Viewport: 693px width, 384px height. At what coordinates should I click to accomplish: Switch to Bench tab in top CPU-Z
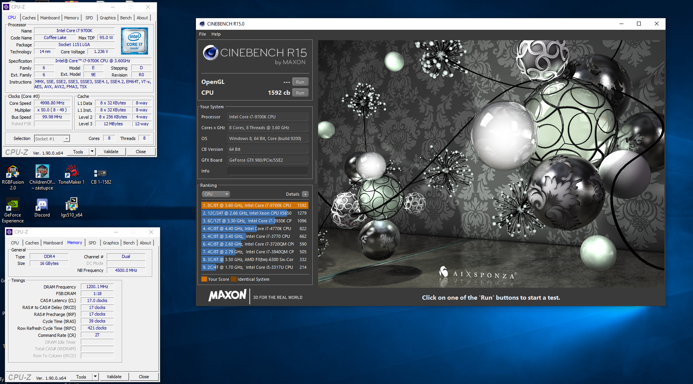point(126,18)
